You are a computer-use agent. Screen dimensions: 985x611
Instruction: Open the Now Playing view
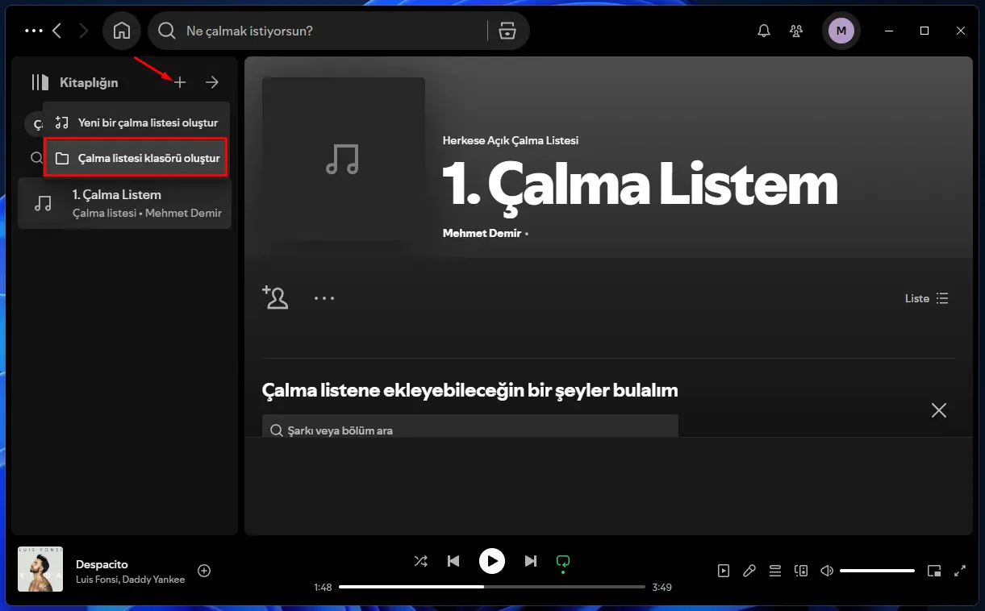[x=724, y=571]
